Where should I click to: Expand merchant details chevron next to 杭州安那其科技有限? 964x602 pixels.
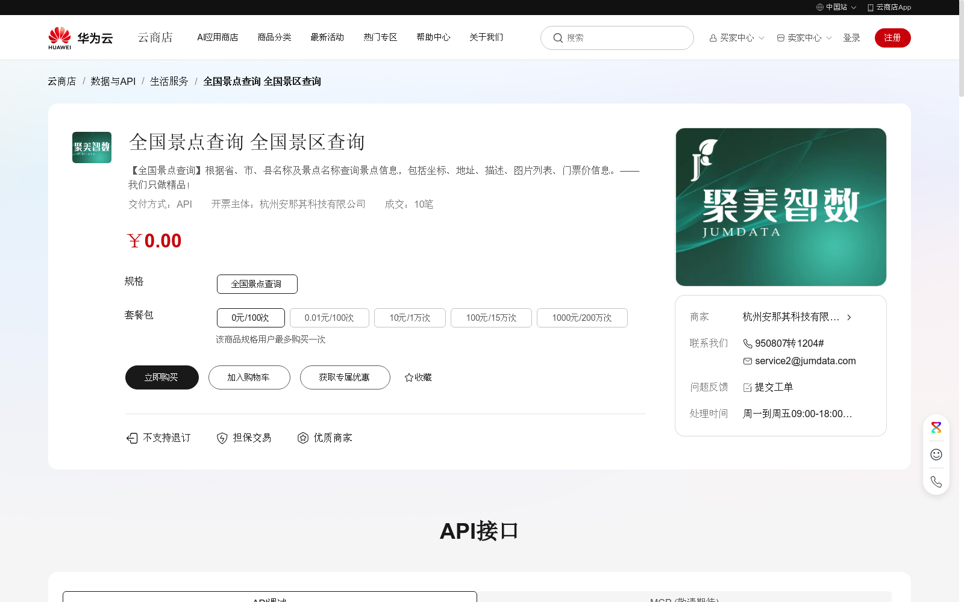849,317
